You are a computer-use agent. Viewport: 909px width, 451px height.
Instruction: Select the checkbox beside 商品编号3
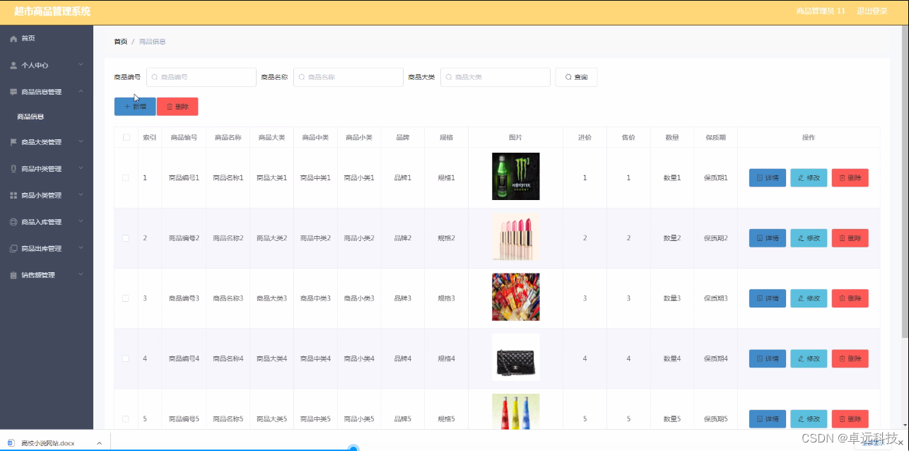pyautogui.click(x=126, y=298)
